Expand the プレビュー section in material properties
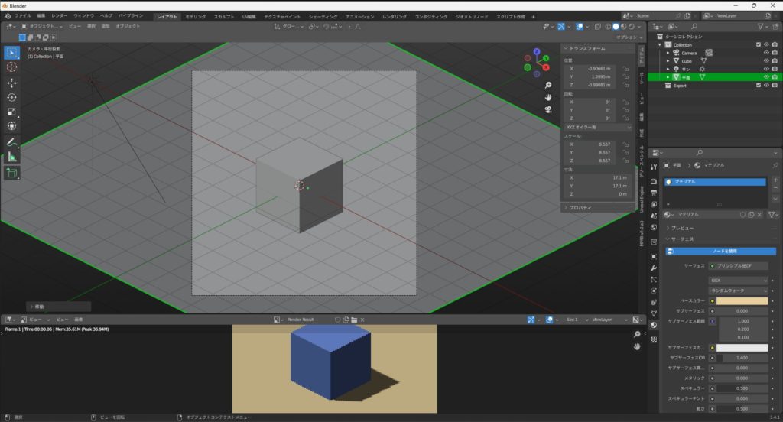The height and width of the screenshot is (422, 783). coord(682,228)
